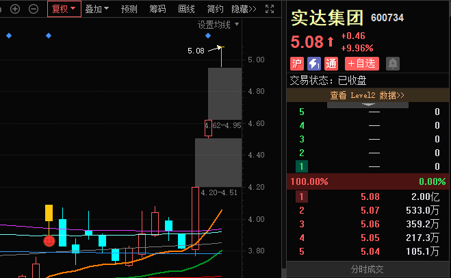
Task: Click the 4.20-4.51 gap range label
Action: tap(219, 192)
